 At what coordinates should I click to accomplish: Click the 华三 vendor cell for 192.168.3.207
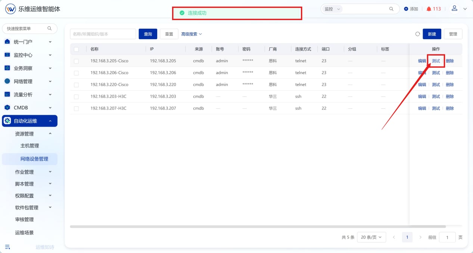point(273,108)
